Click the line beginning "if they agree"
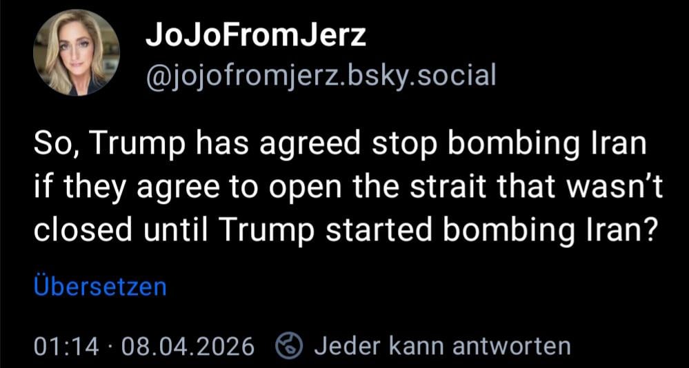The height and width of the screenshot is (368, 689). pos(348,188)
